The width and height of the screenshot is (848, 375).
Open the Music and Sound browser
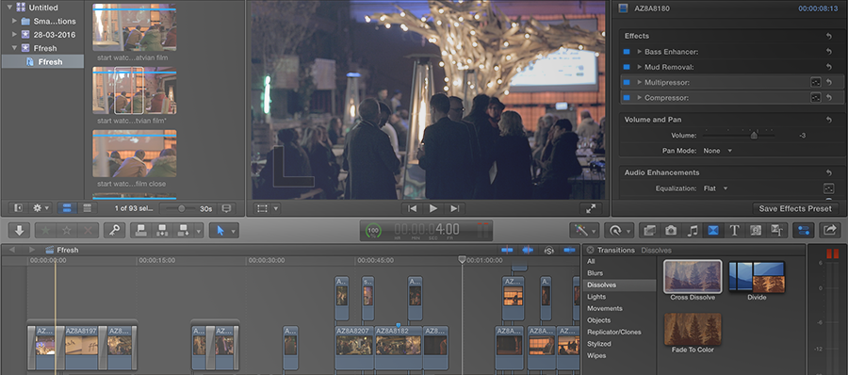click(693, 231)
